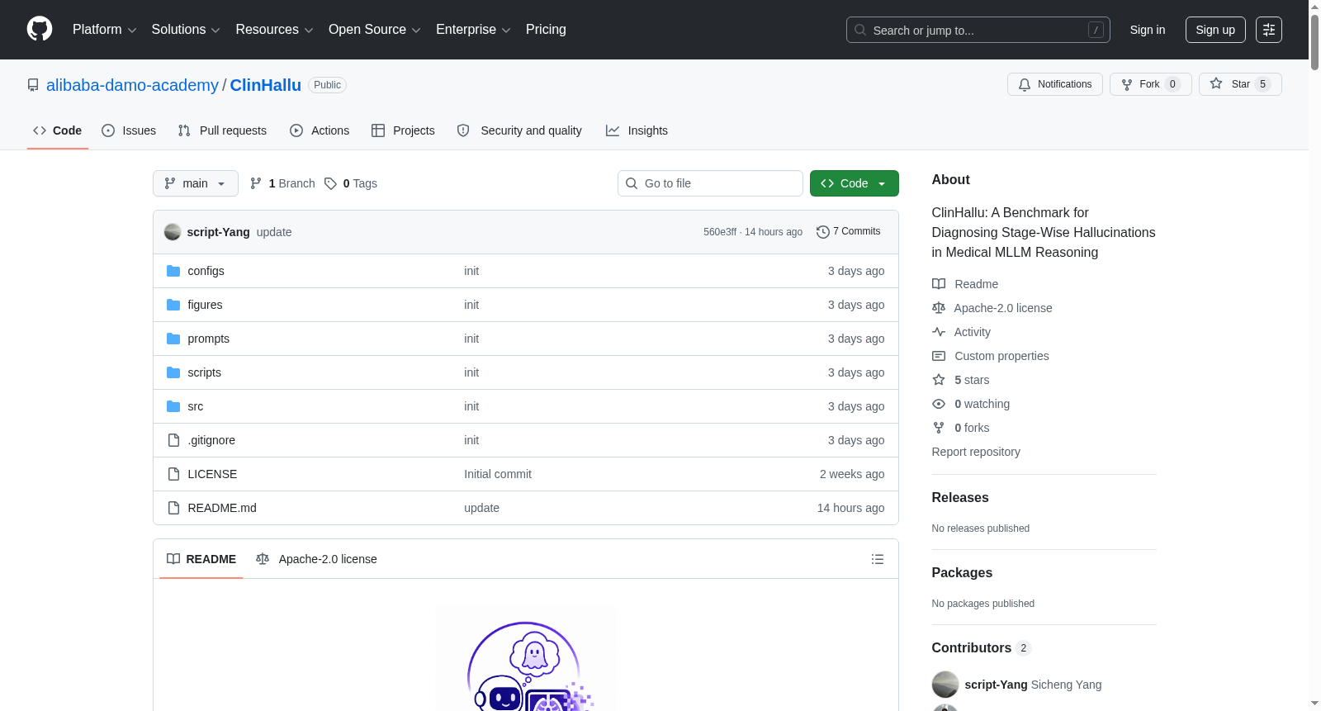Switch to Security and quality tab
The height and width of the screenshot is (711, 1321).
pos(519,130)
